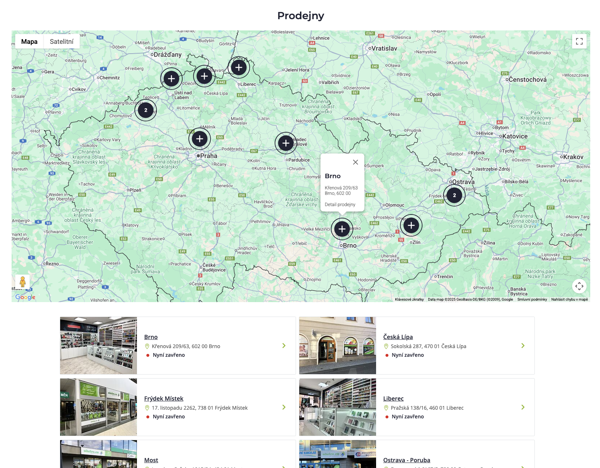
Task: Open the Česká Lípa store link
Action: [398, 337]
